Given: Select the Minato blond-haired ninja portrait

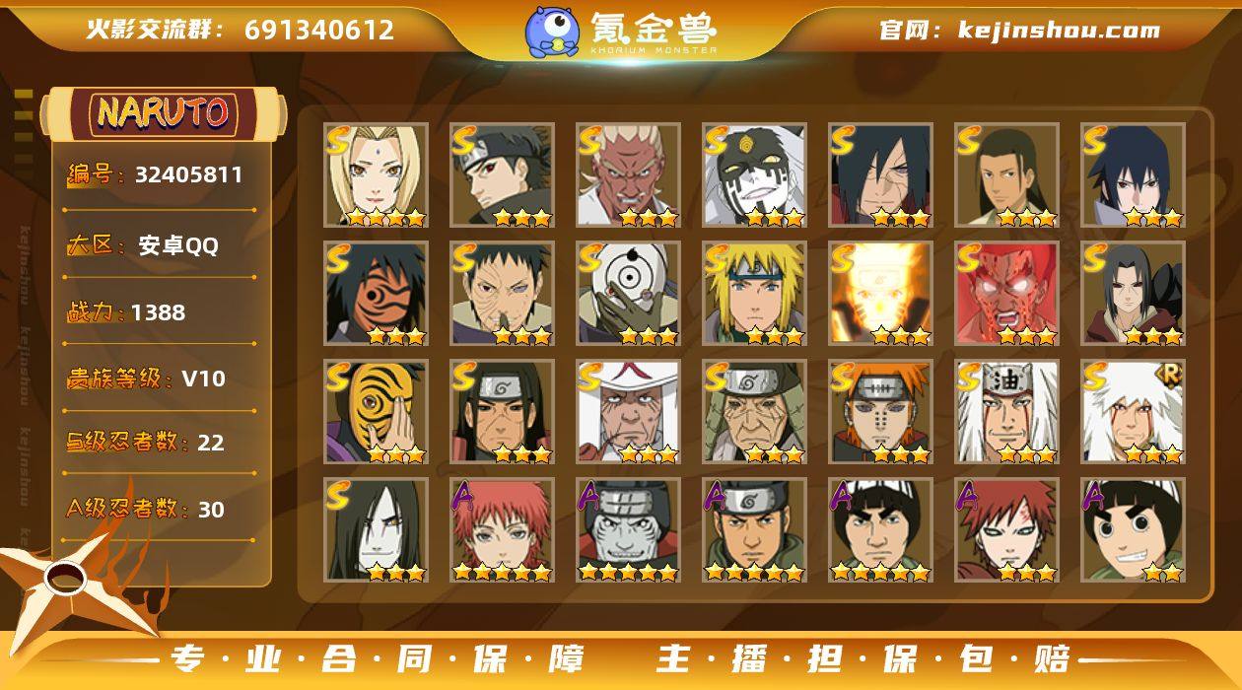Looking at the screenshot, I should pos(754,293).
